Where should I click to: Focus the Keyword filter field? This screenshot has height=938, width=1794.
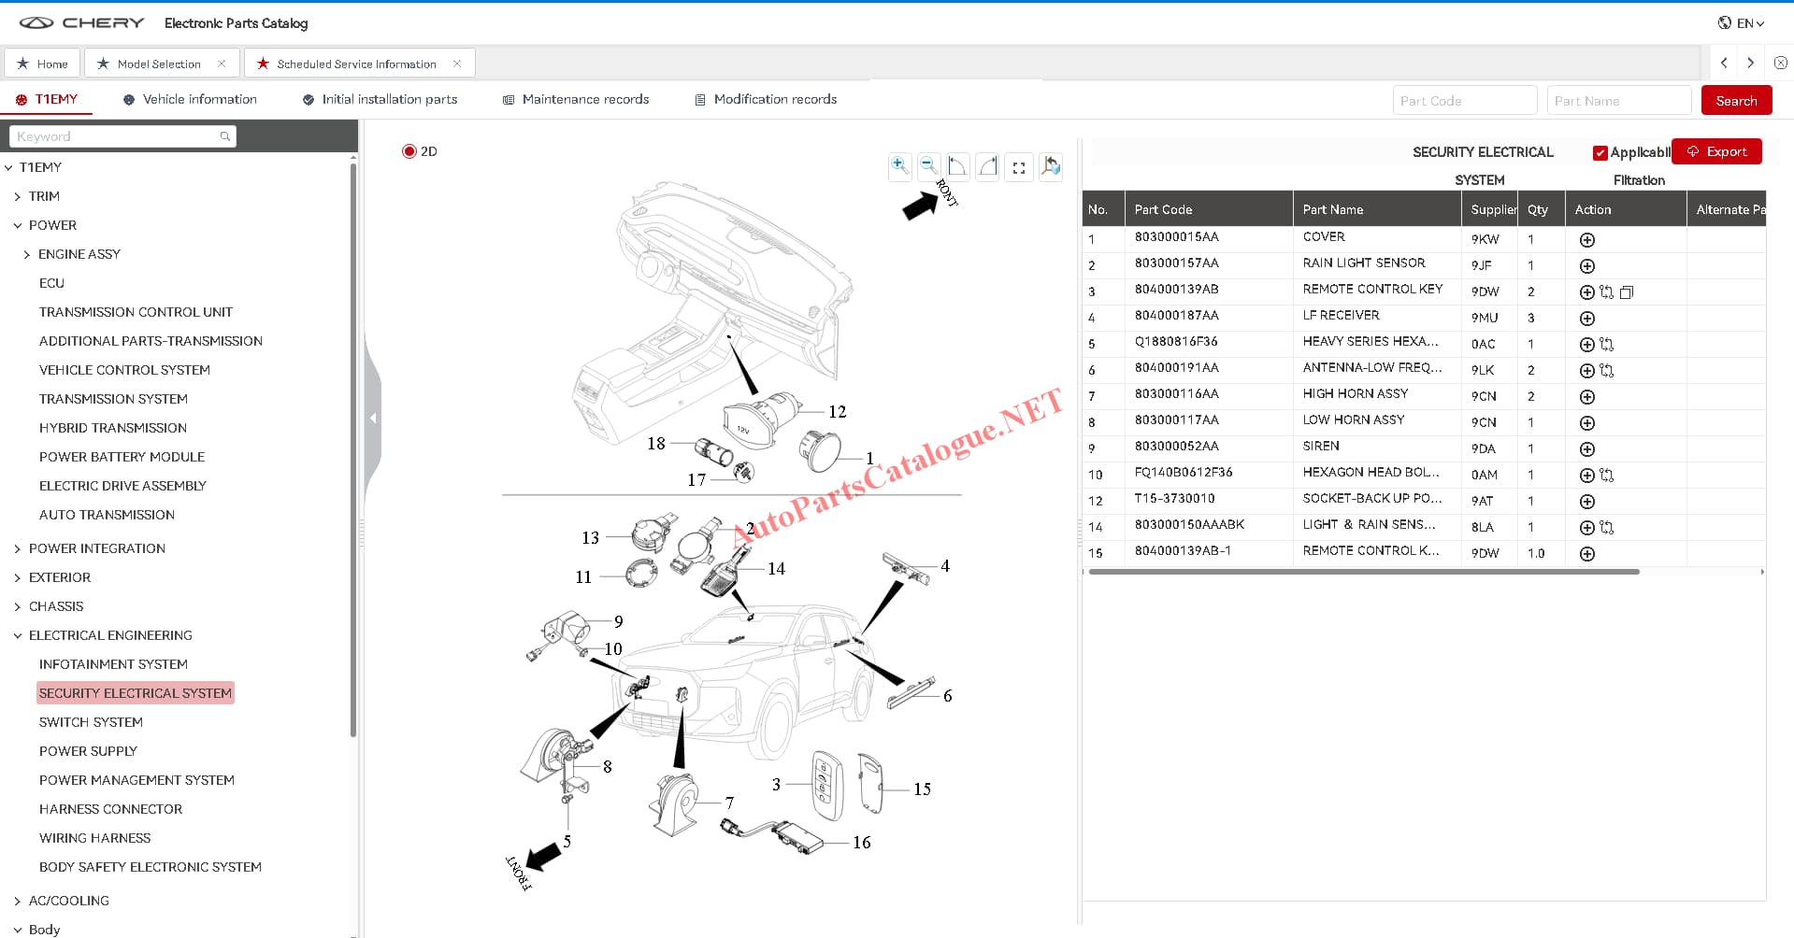click(122, 136)
